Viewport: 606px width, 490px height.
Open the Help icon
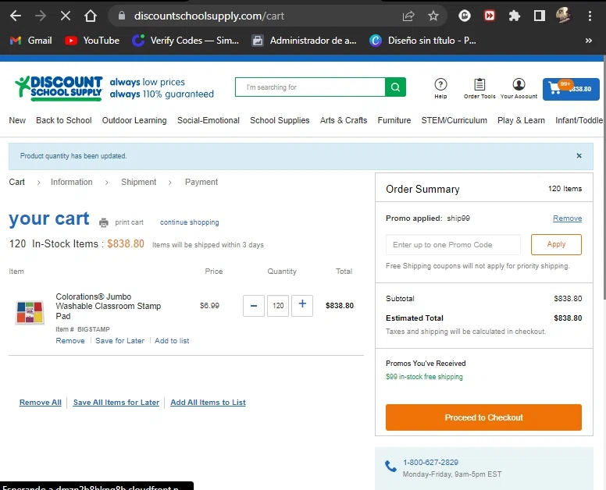[440, 88]
